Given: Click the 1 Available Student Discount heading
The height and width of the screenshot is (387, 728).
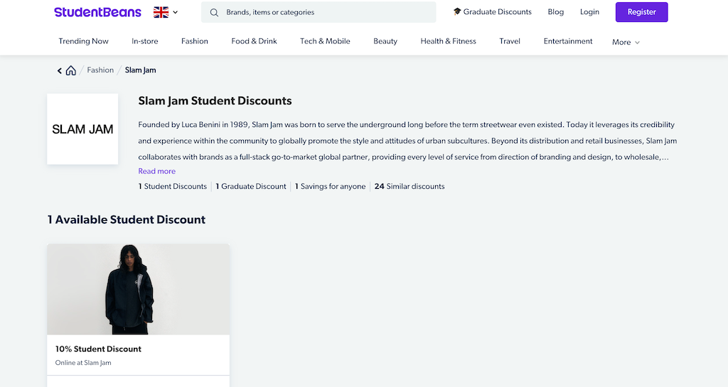Looking at the screenshot, I should 127,219.
